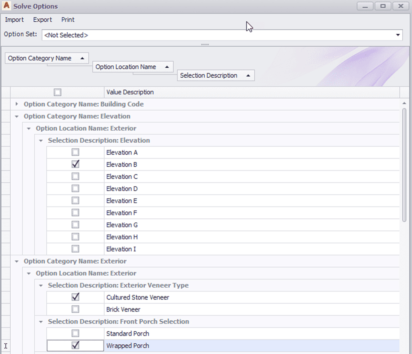
Task: Click the Print menu item
Action: 68,20
